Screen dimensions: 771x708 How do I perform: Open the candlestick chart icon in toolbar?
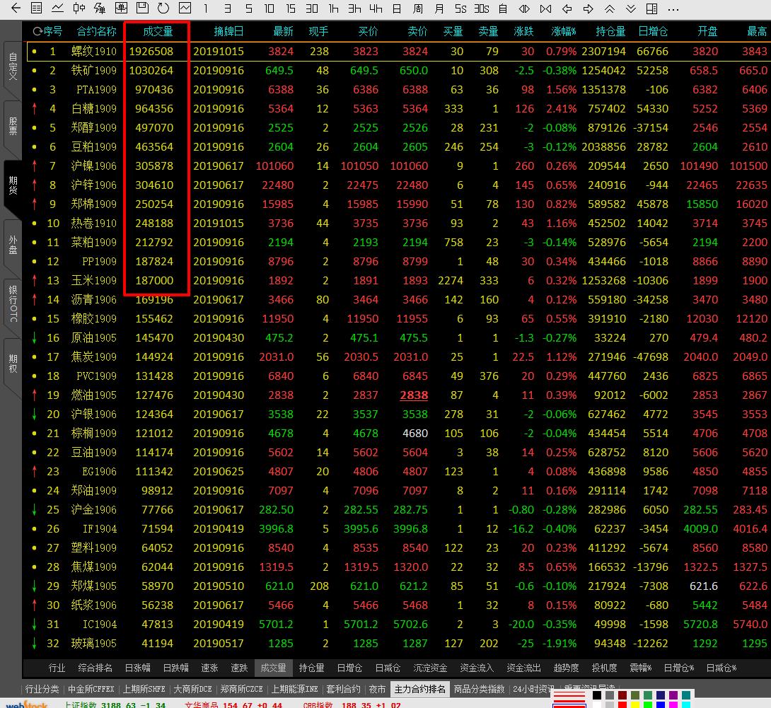pos(79,8)
